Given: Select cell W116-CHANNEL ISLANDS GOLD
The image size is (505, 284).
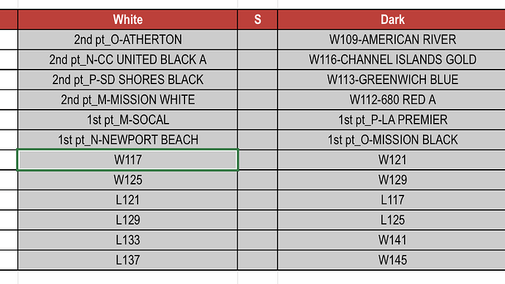Looking at the screenshot, I should coord(392,59).
